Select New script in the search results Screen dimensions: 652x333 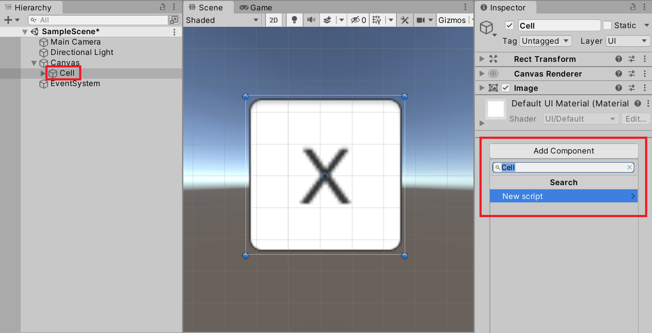(563, 196)
